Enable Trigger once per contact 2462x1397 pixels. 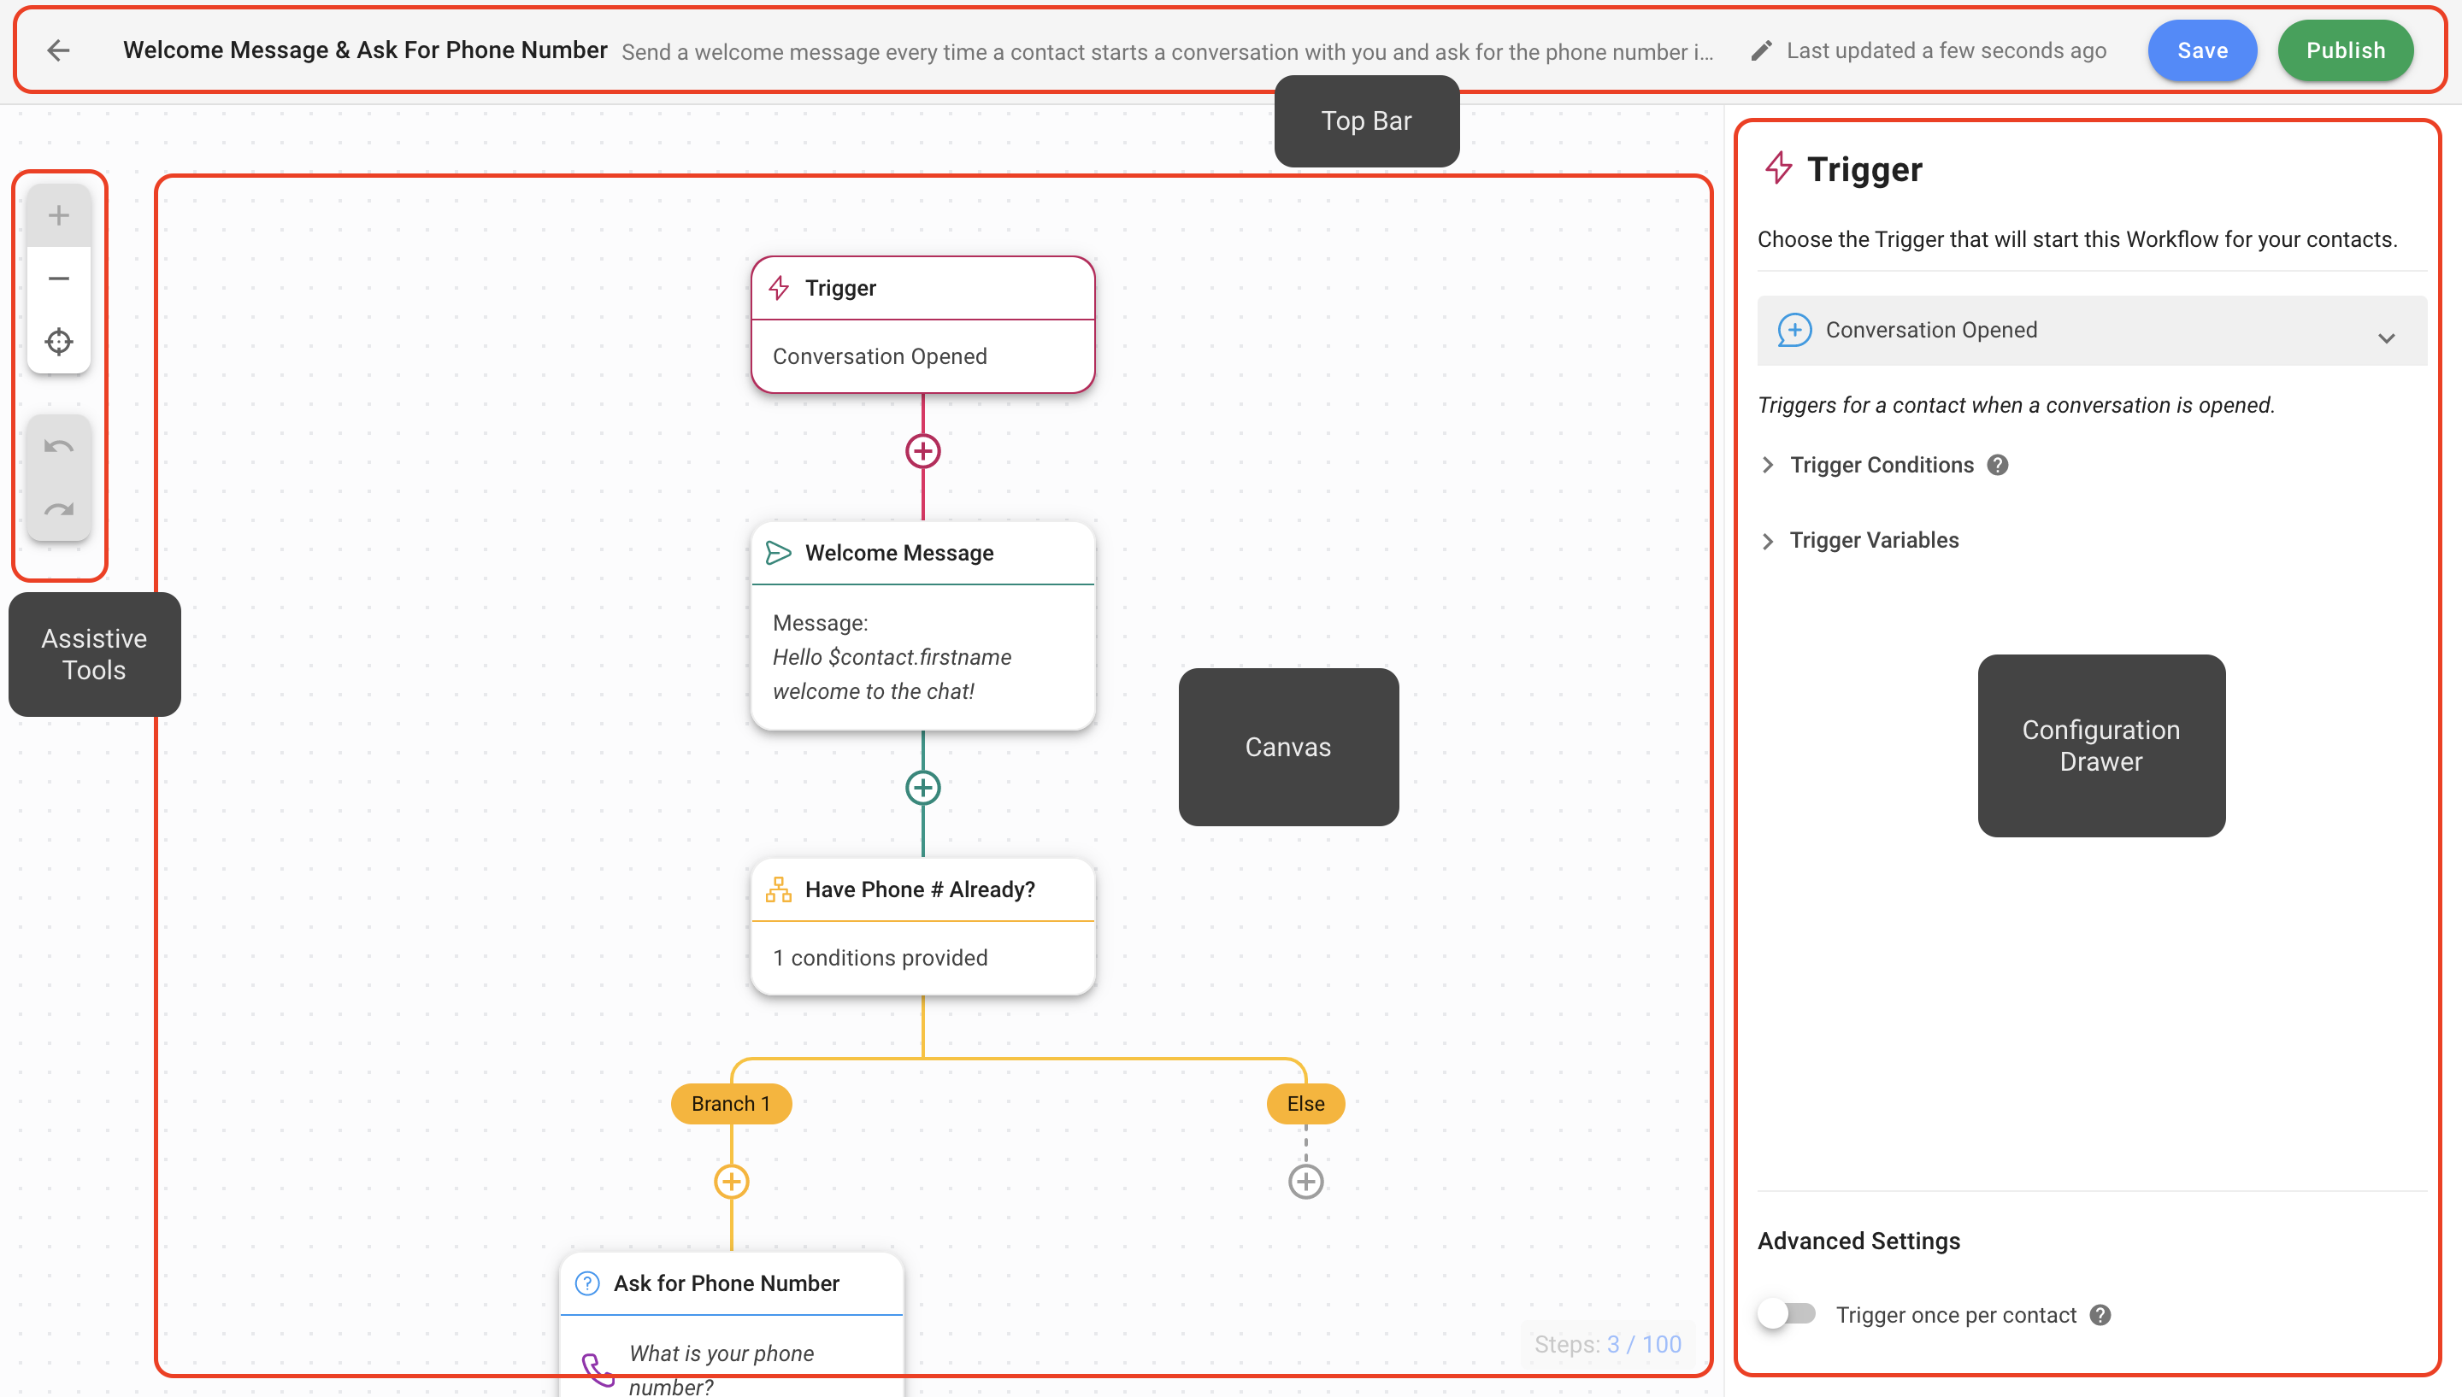1788,1314
